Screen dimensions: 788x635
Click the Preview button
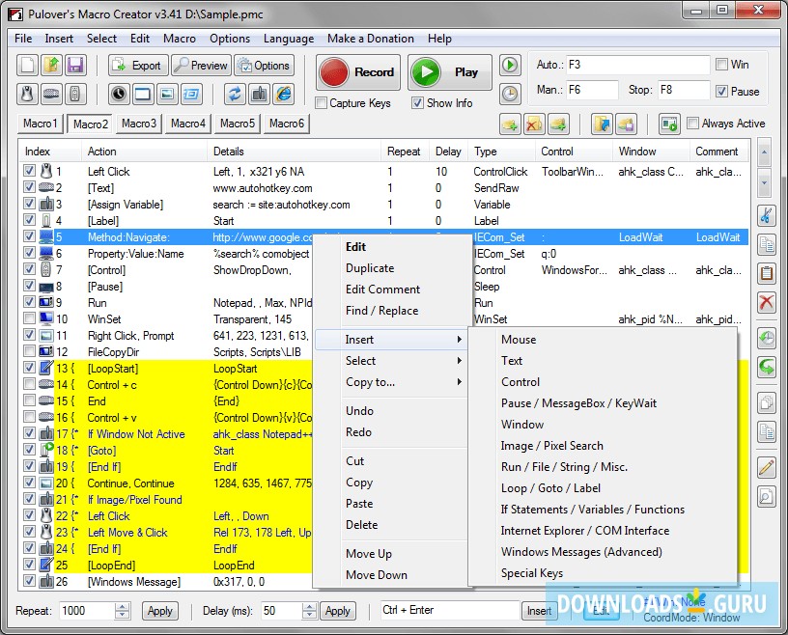point(201,66)
